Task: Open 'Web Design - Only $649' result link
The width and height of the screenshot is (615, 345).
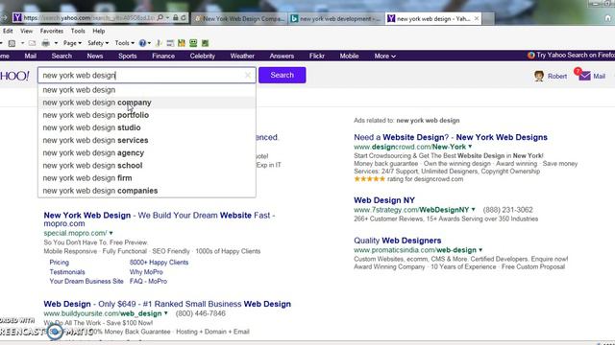Action: (x=167, y=304)
